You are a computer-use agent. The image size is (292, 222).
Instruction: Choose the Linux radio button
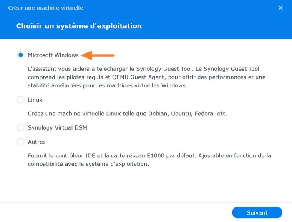pos(20,100)
